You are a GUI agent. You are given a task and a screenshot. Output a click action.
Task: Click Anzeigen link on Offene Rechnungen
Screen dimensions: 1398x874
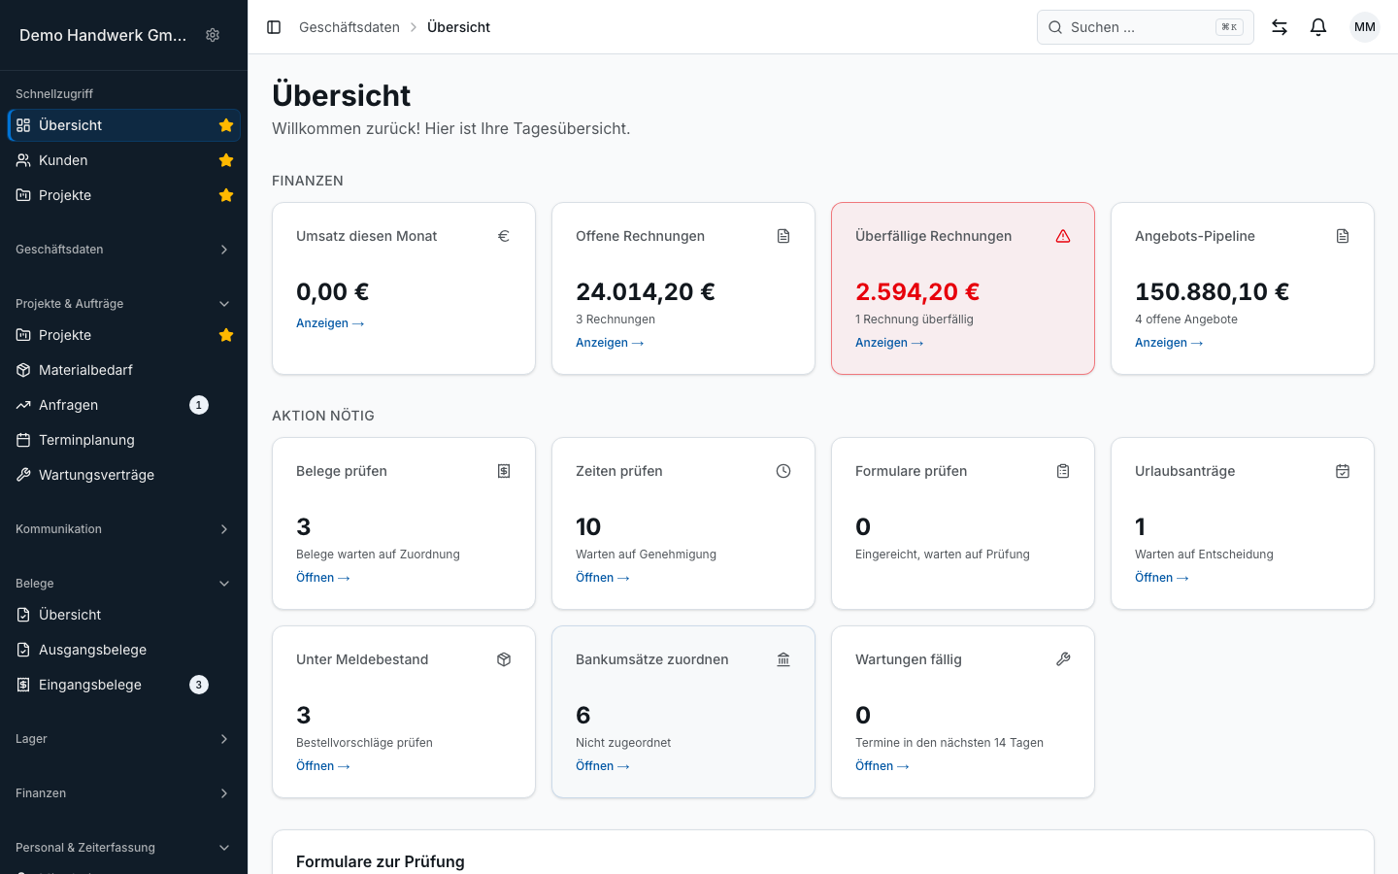coord(610,343)
